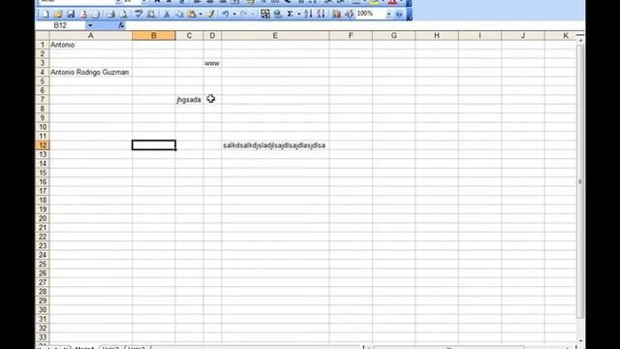Viewport: 620px width, 349px height.
Task: Toggle the Drawing toolbar icon
Action: (x=349, y=15)
